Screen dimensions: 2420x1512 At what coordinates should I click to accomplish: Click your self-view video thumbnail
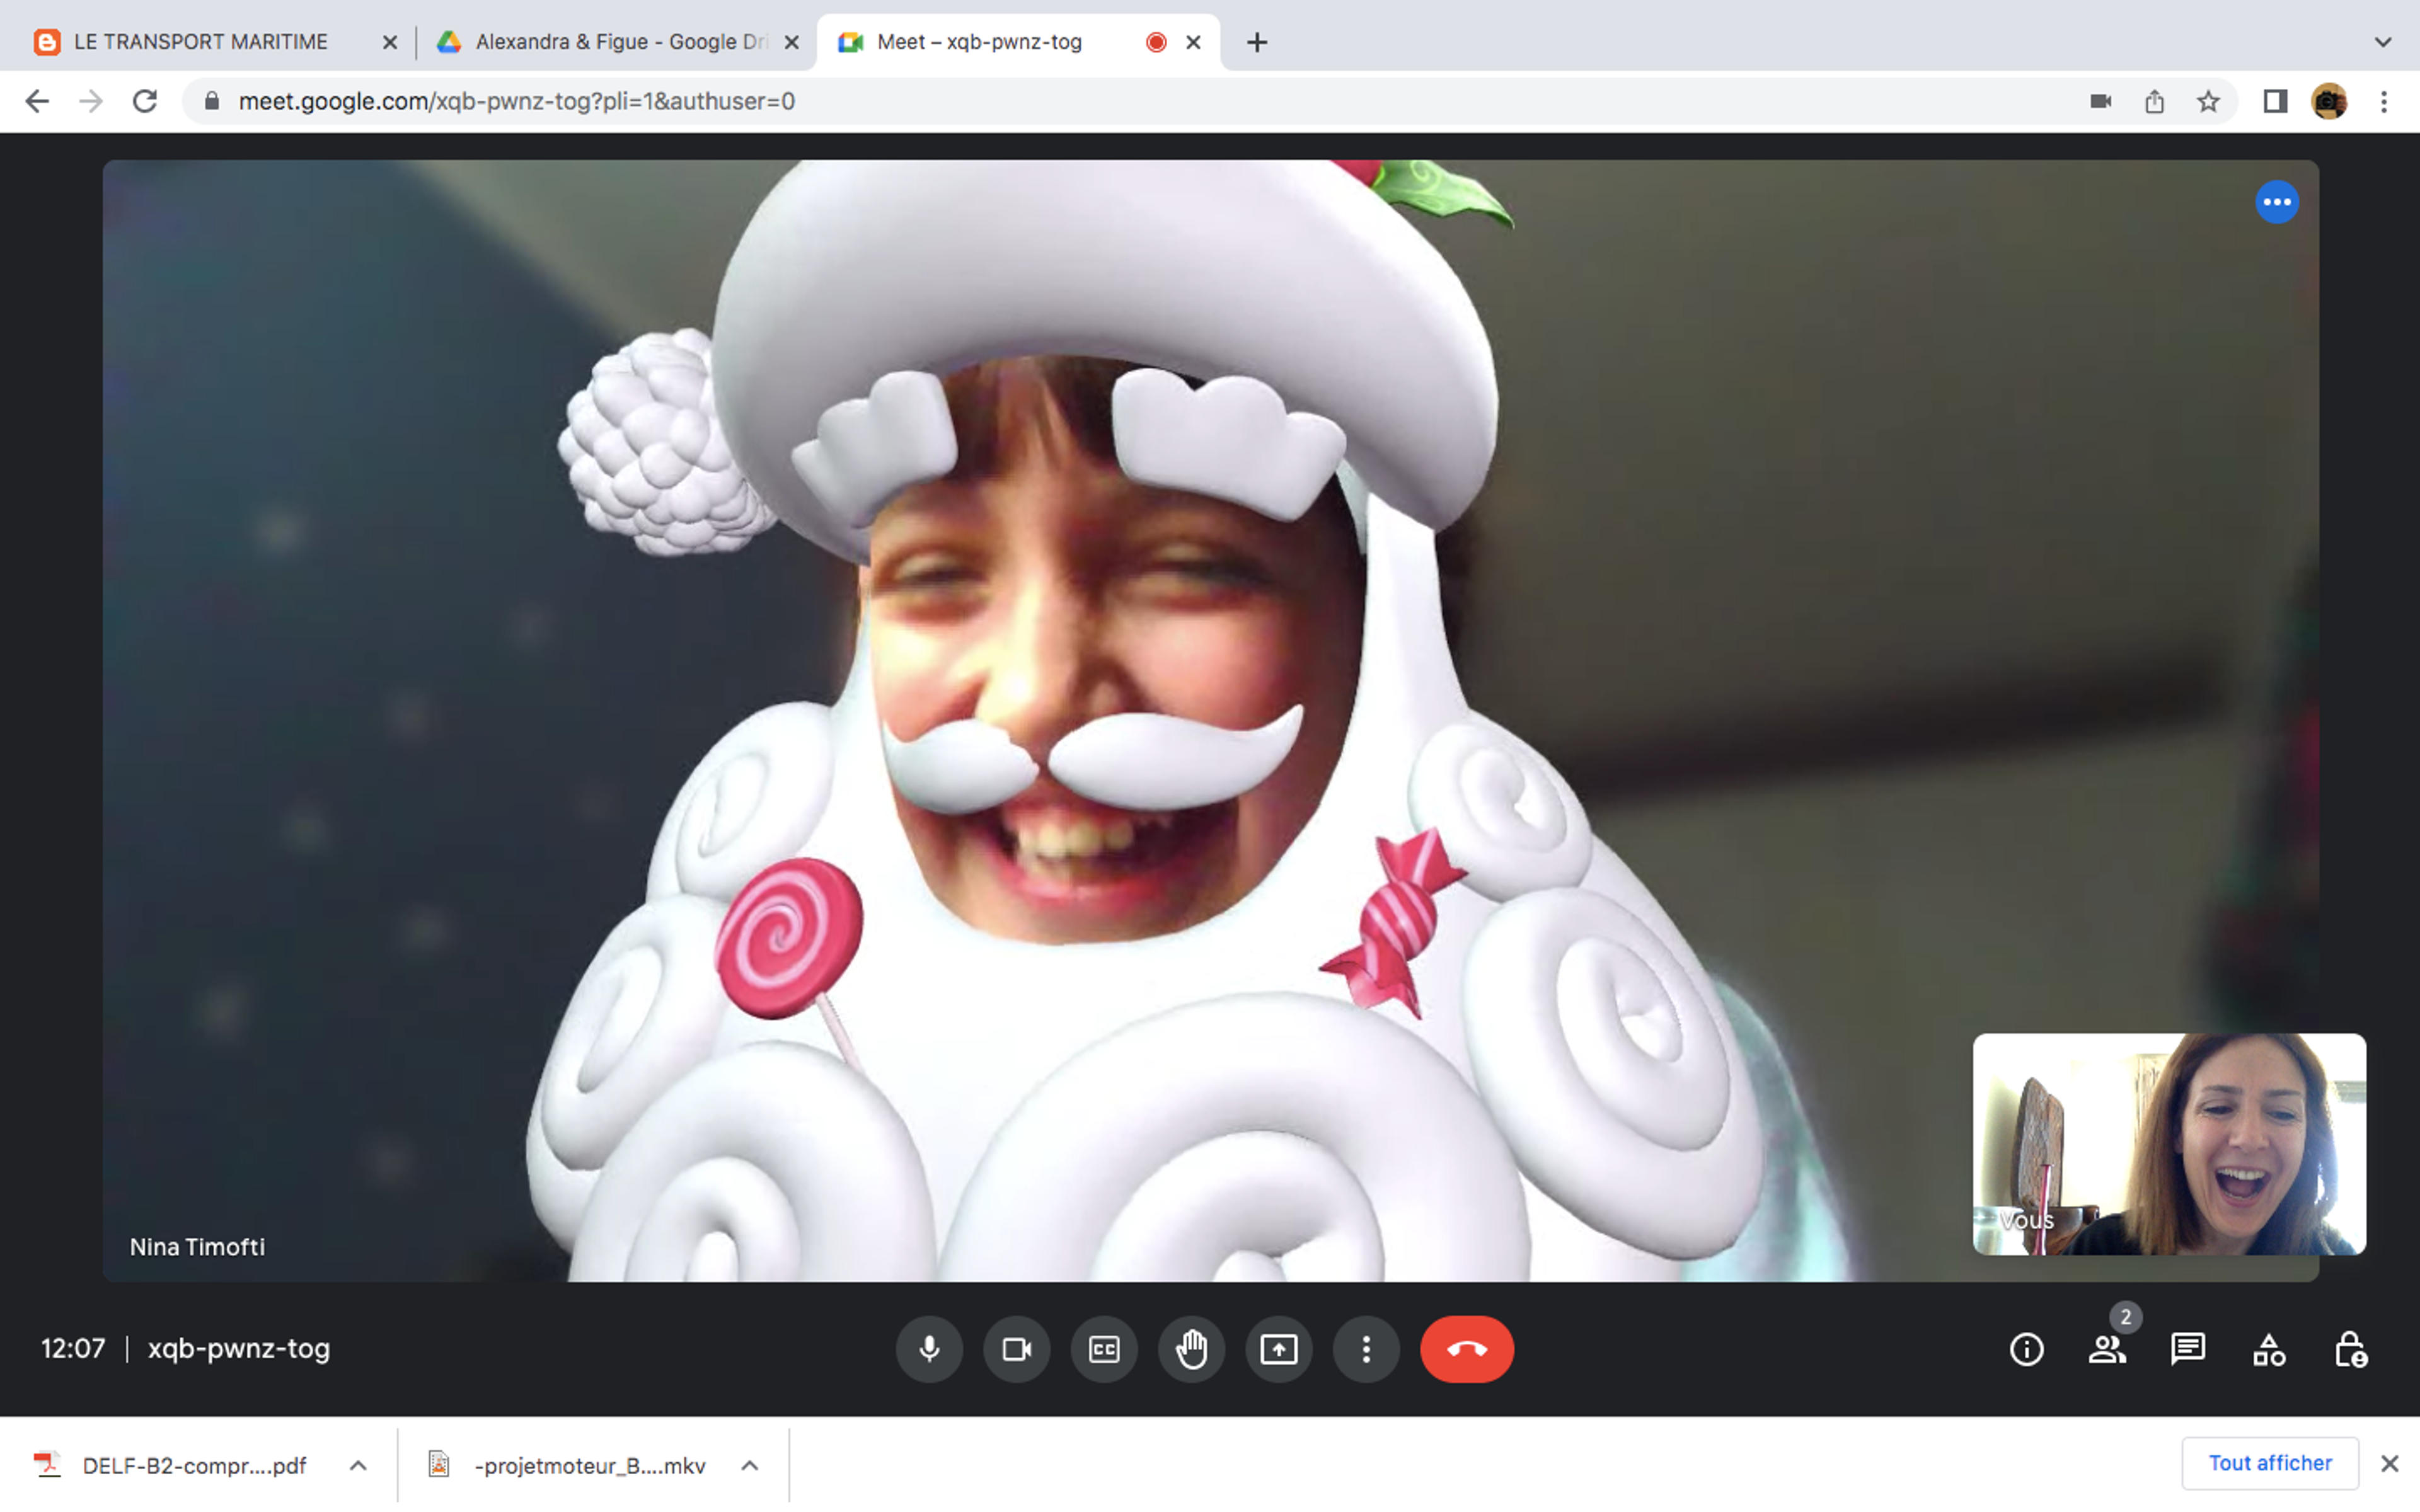coord(2169,1144)
